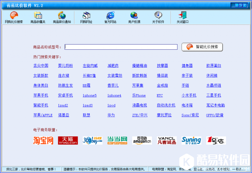This screenshot has height=173, width=252.
Task: Select keyword link 按摩器
Action: coord(162,65)
